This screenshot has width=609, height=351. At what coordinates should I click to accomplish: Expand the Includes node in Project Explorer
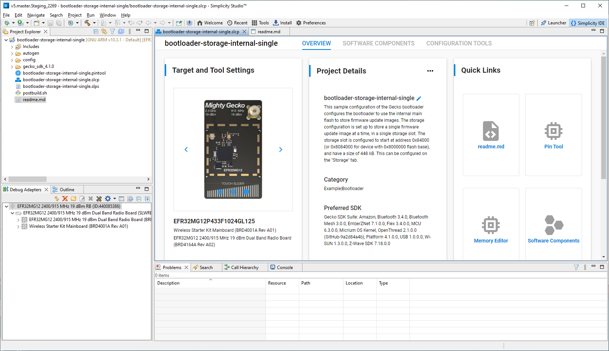pyautogui.click(x=12, y=47)
